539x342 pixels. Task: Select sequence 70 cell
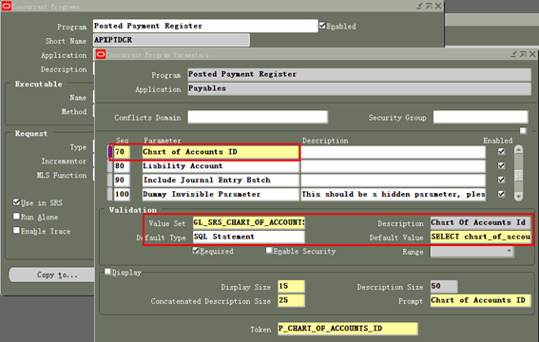pyautogui.click(x=122, y=152)
